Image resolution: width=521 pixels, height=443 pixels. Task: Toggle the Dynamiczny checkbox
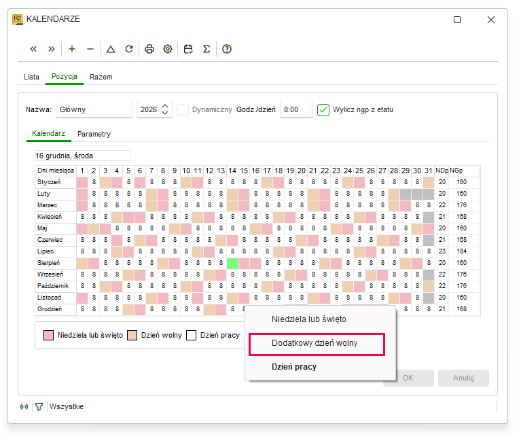[183, 109]
